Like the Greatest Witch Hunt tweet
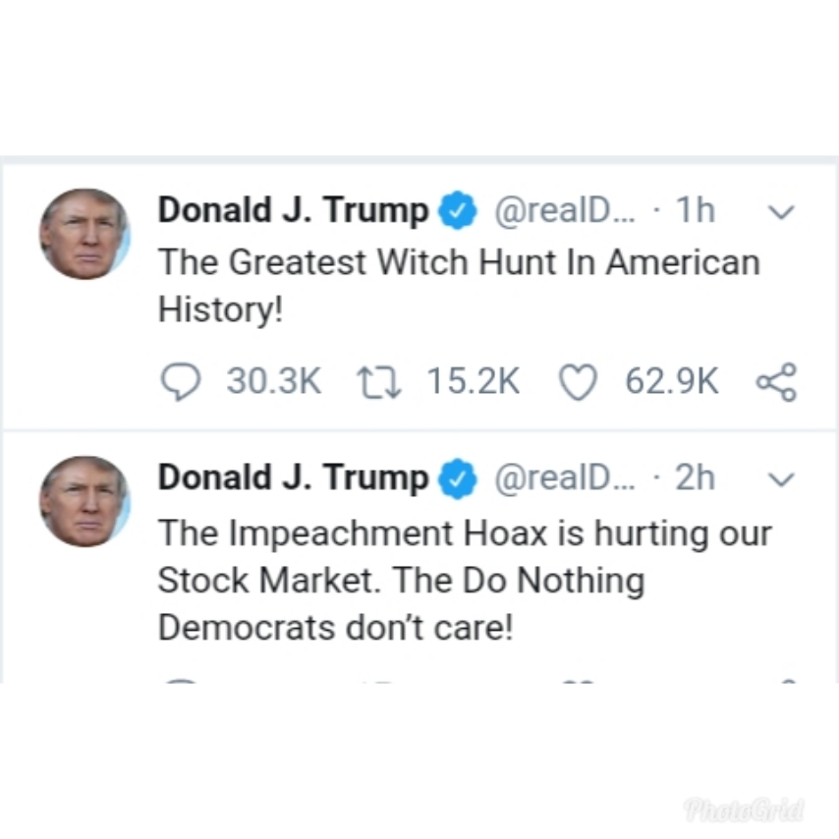The image size is (839, 839). [578, 382]
